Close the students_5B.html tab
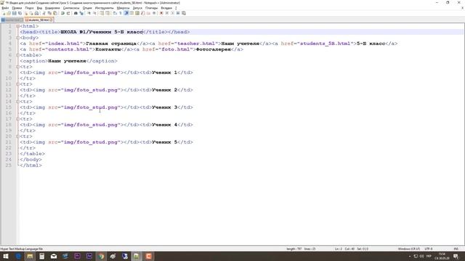The width and height of the screenshot is (465, 261). [51, 20]
